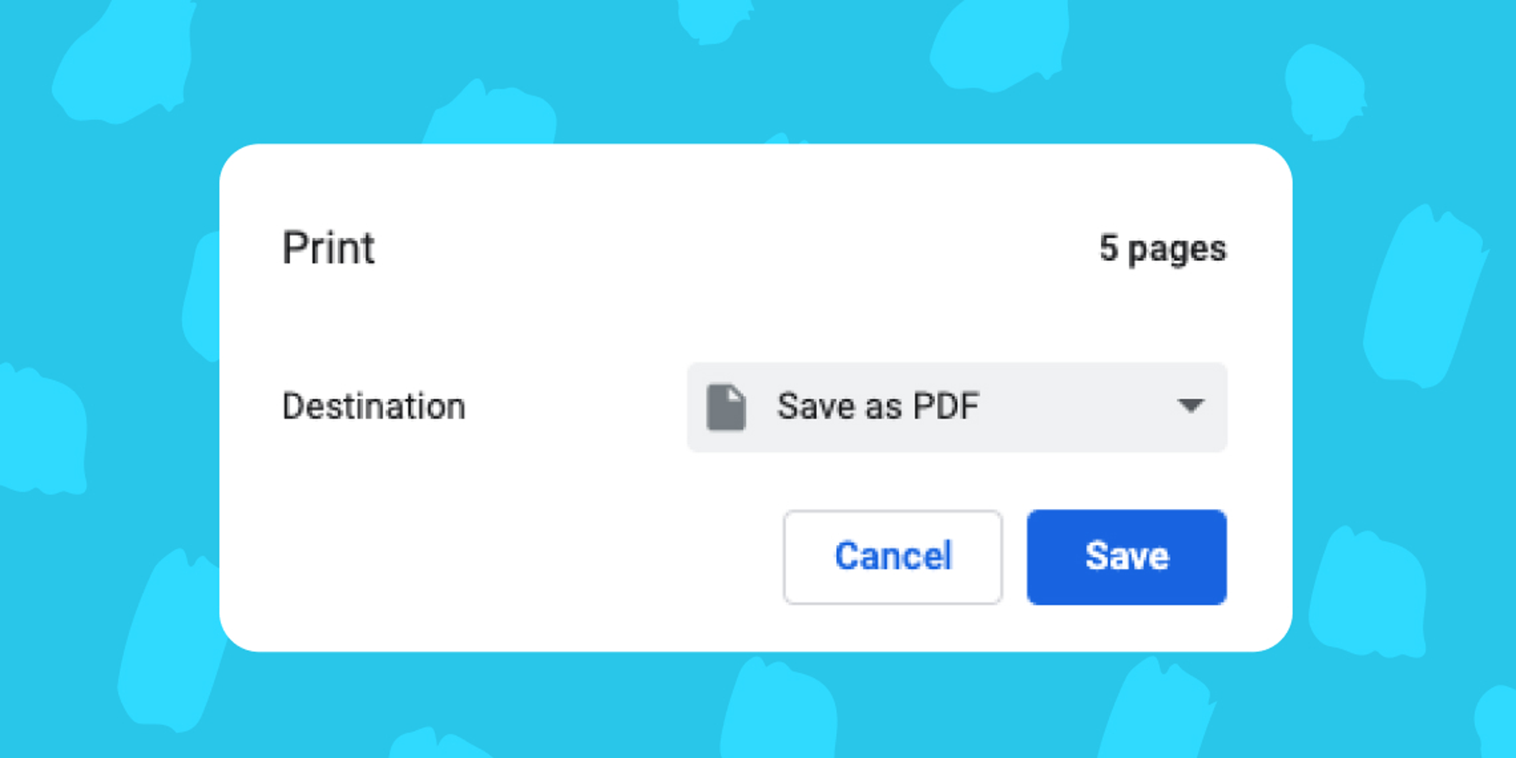1516x758 pixels.
Task: Click the "5 pages" count label
Action: pos(1163,248)
